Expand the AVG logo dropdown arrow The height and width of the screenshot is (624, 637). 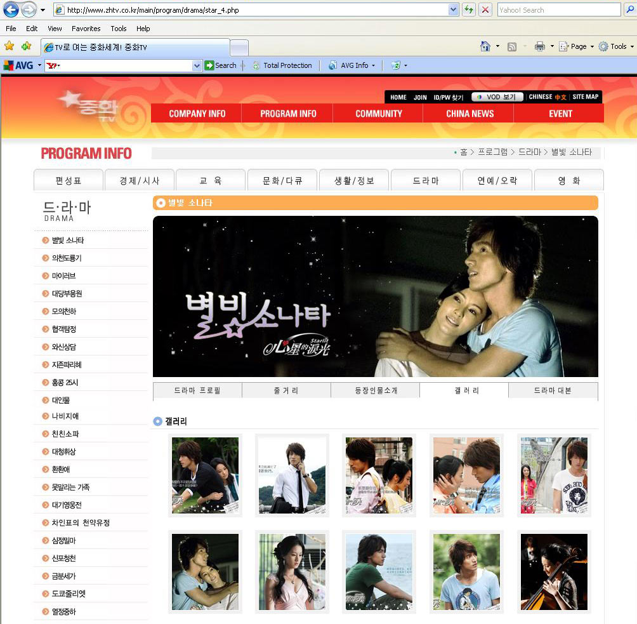(x=39, y=65)
